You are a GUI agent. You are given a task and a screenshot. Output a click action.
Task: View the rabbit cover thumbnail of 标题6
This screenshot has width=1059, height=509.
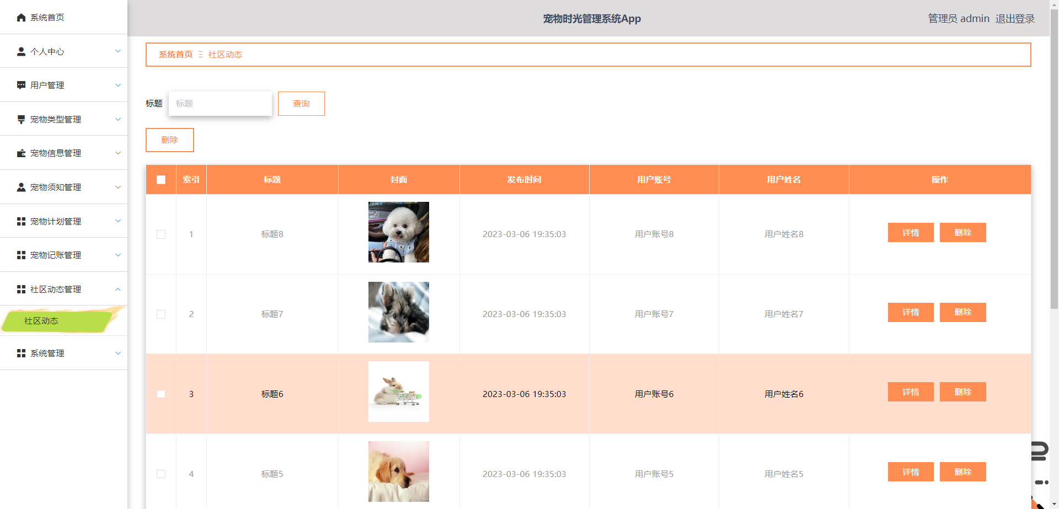point(398,392)
